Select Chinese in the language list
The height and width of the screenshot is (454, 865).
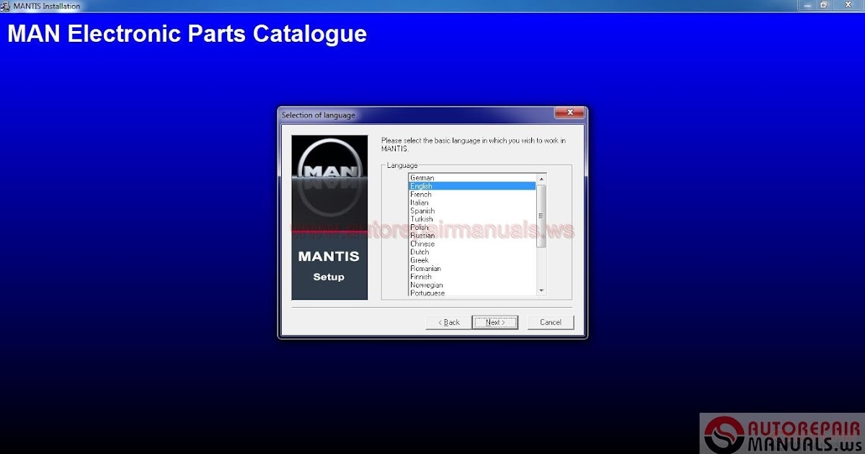tap(472, 244)
